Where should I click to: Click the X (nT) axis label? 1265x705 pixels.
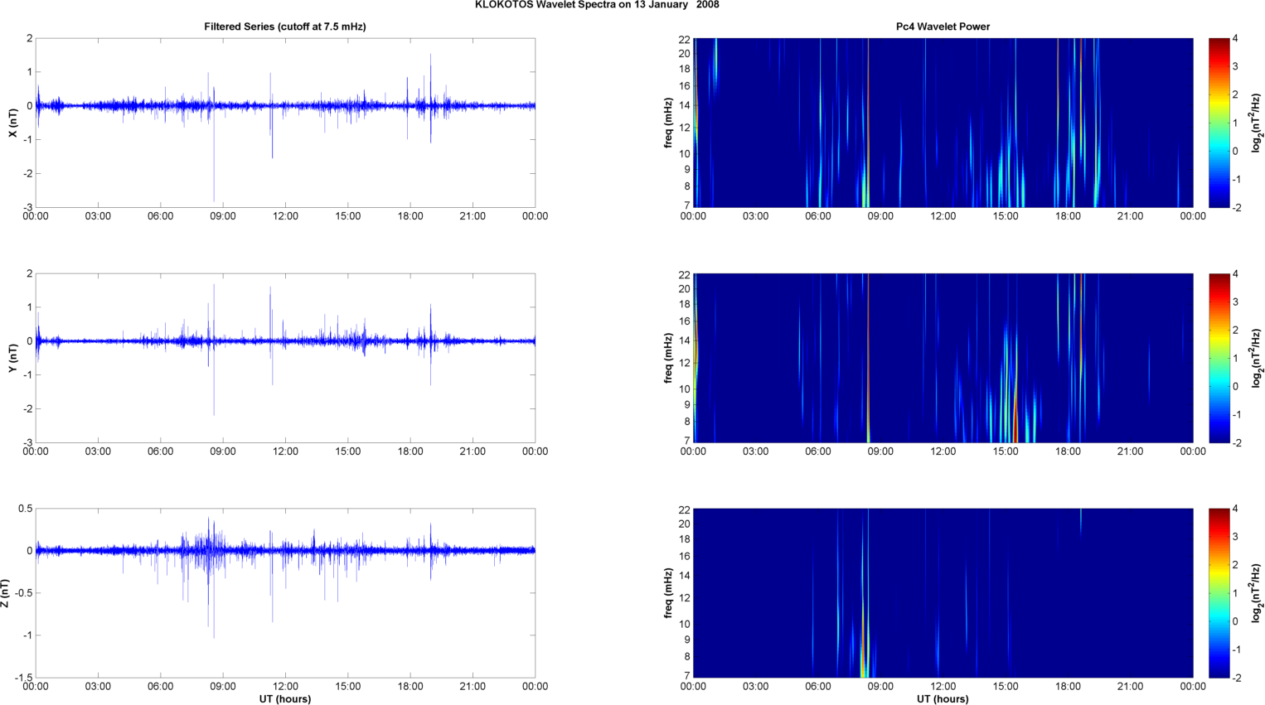12,123
